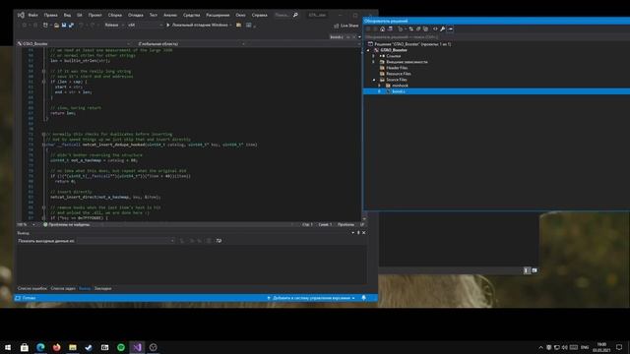
Task: Open the Средства menu
Action: pyautogui.click(x=191, y=15)
